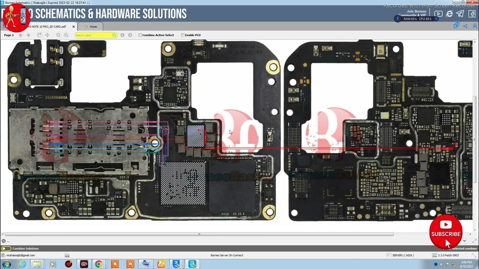Click the 2.3.0 Patch 0903 version text
Screen dimensions: 479x269
point(448,255)
